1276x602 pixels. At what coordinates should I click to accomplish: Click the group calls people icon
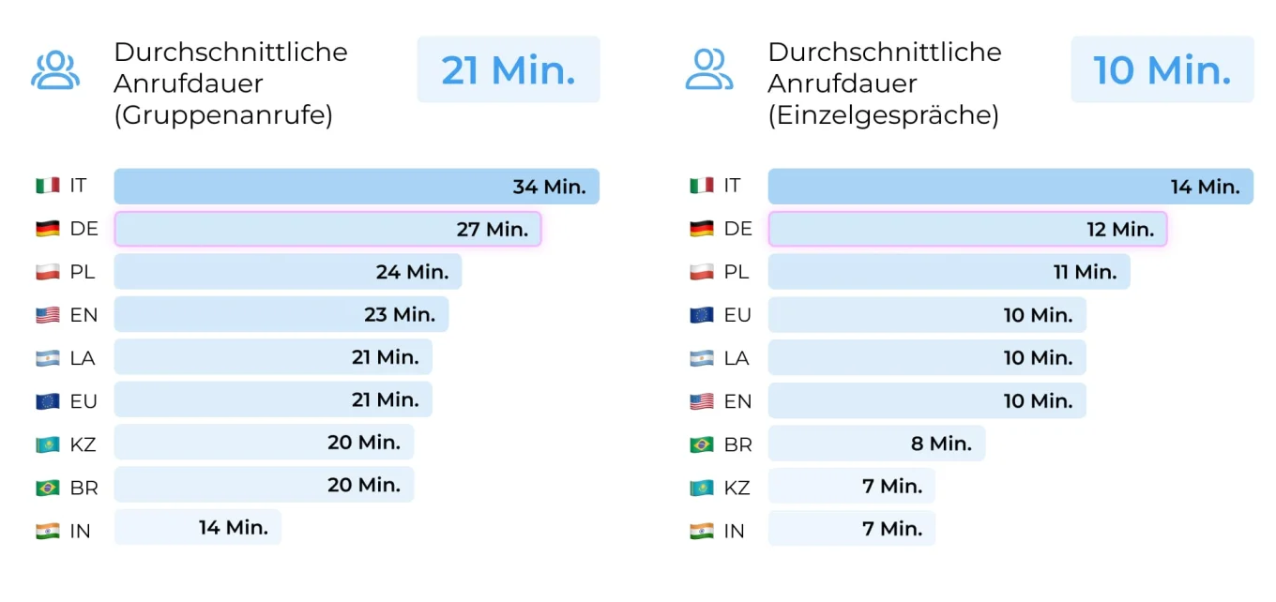(x=55, y=70)
